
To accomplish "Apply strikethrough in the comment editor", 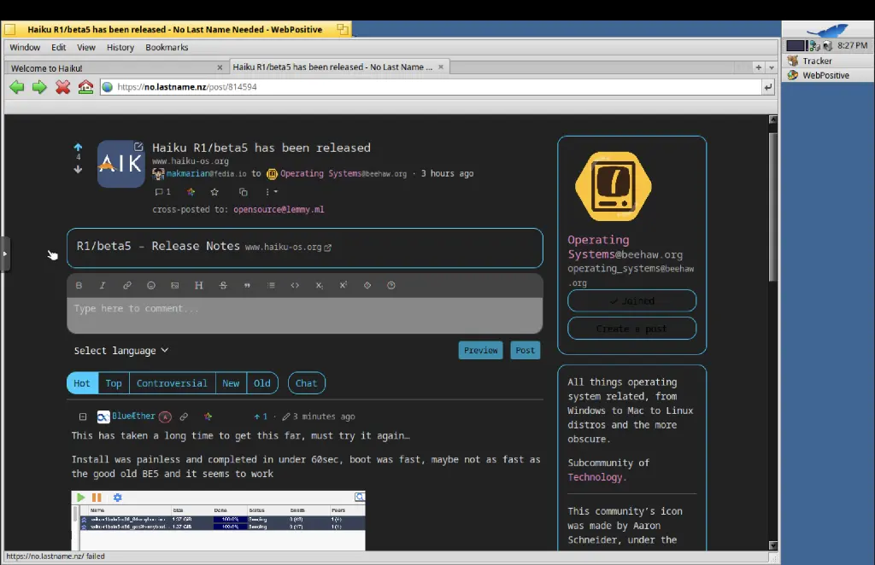I will tap(223, 285).
